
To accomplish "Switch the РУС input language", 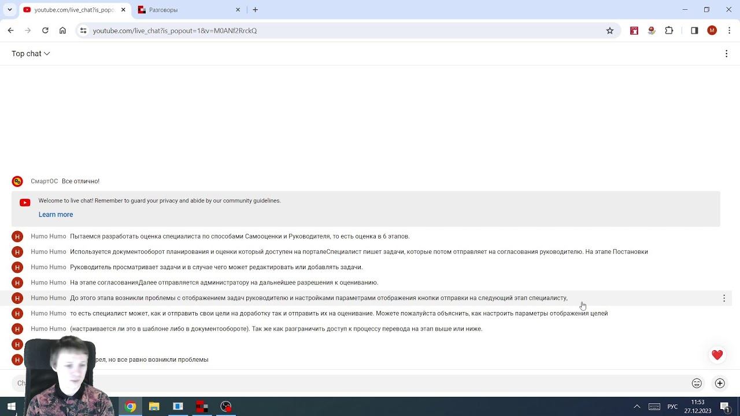I will coord(672,406).
